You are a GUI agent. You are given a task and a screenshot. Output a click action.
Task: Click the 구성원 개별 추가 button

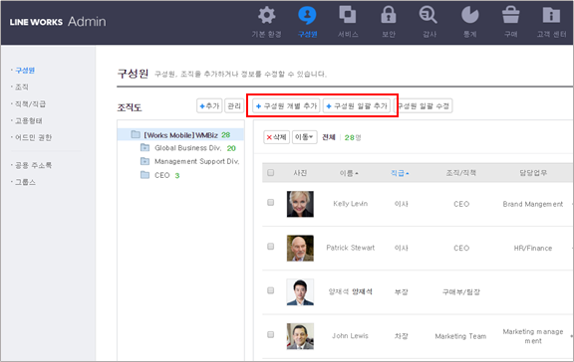tap(286, 106)
